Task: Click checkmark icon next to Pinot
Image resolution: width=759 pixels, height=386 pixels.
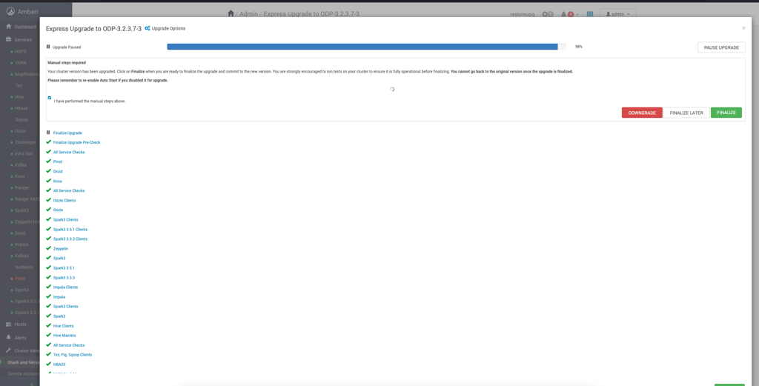Action: pos(48,161)
